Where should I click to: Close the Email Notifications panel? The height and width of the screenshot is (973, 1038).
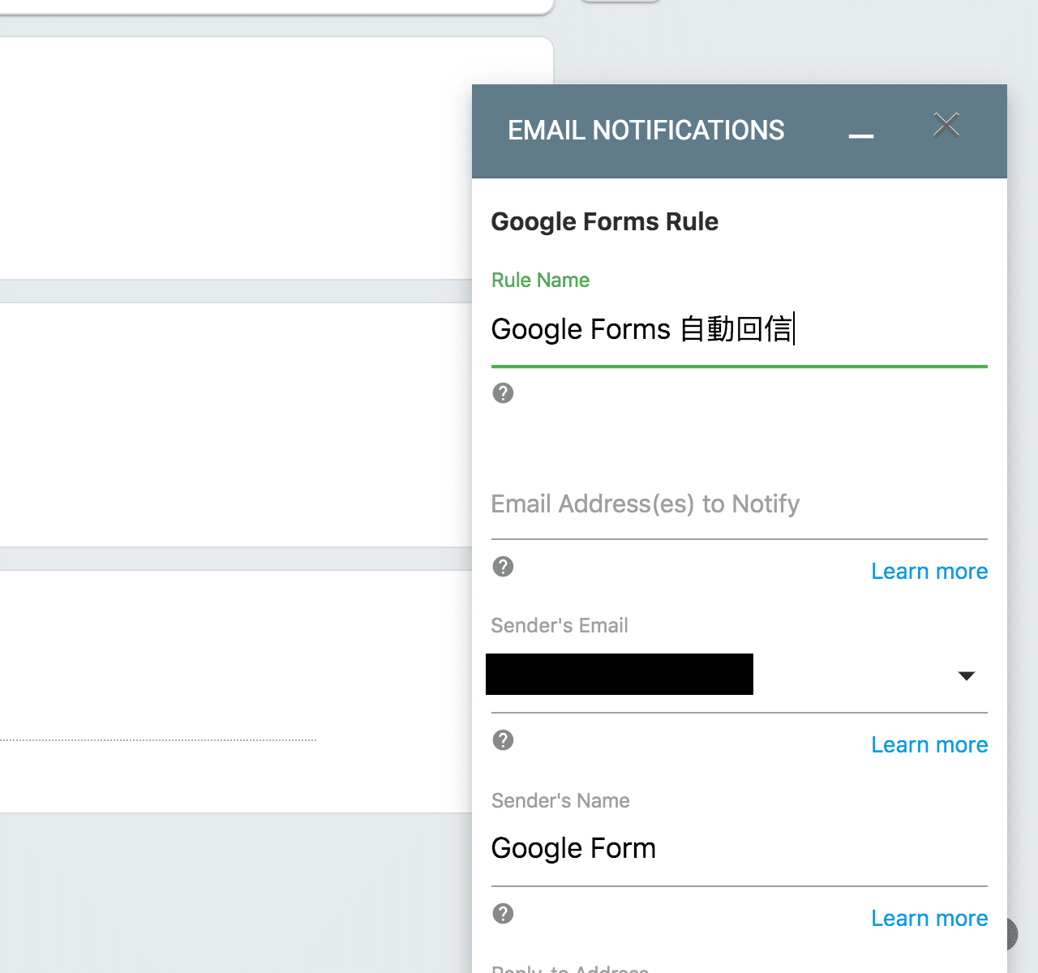point(946,125)
